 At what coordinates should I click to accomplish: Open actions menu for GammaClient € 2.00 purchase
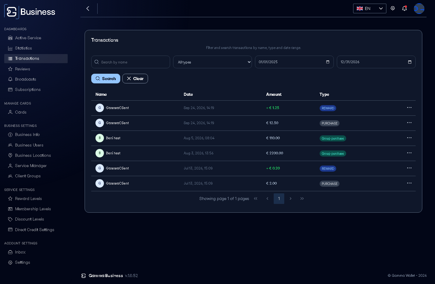pos(409,183)
